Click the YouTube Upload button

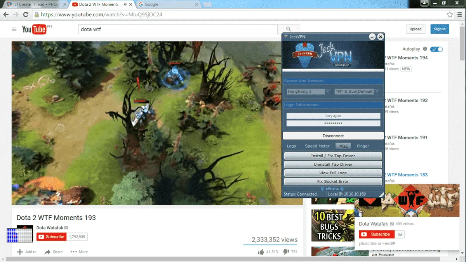click(x=416, y=29)
